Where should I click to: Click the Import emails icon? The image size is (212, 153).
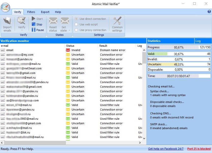[7, 21]
